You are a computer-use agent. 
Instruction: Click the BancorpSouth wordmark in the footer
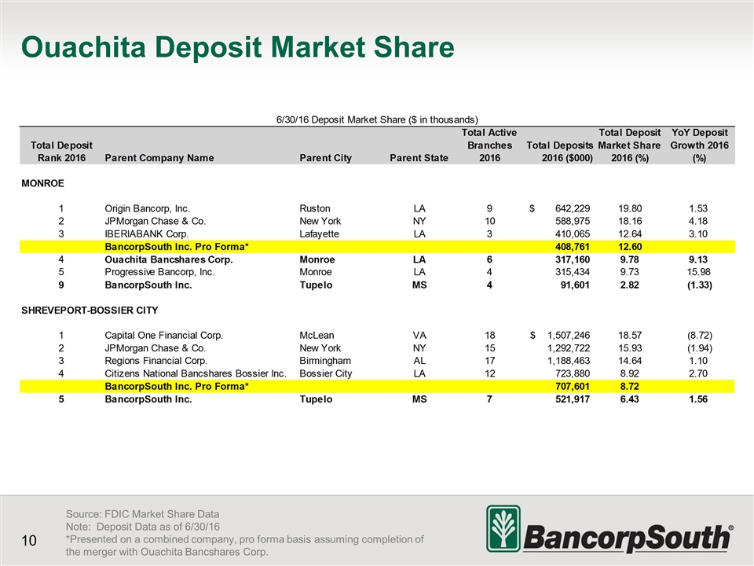(628, 538)
